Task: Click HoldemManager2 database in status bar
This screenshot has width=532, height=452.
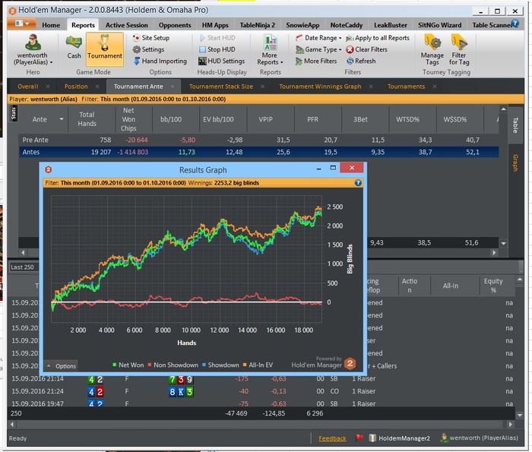Action: point(399,438)
